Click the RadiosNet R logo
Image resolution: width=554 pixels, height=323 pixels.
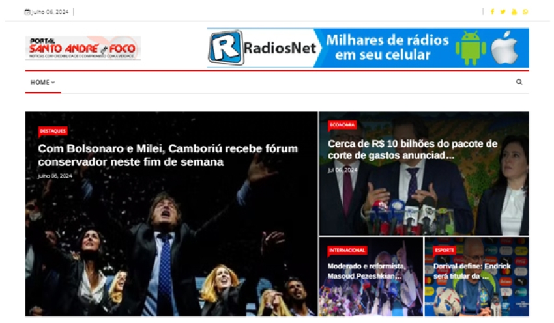point(226,48)
